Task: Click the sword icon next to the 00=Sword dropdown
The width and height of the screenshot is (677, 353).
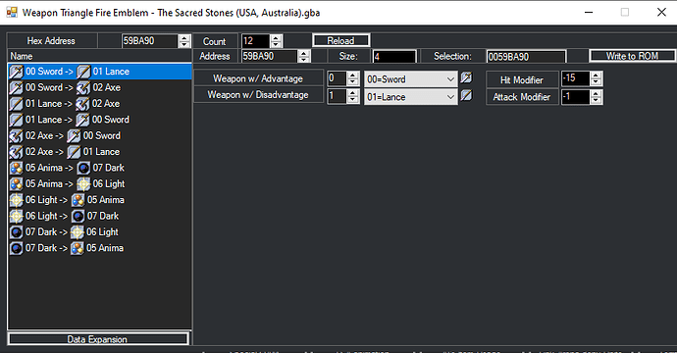Action: (x=466, y=78)
